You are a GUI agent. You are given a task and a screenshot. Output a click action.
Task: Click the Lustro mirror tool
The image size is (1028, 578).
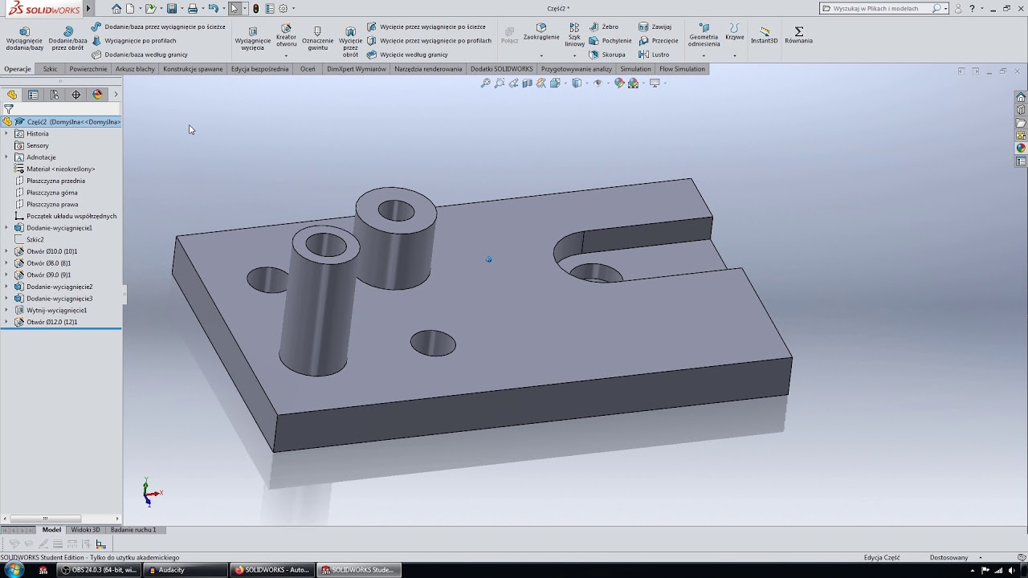[654, 55]
